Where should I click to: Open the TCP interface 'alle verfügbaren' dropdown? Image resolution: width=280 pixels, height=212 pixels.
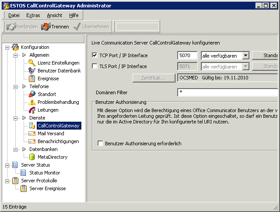pos(246,55)
